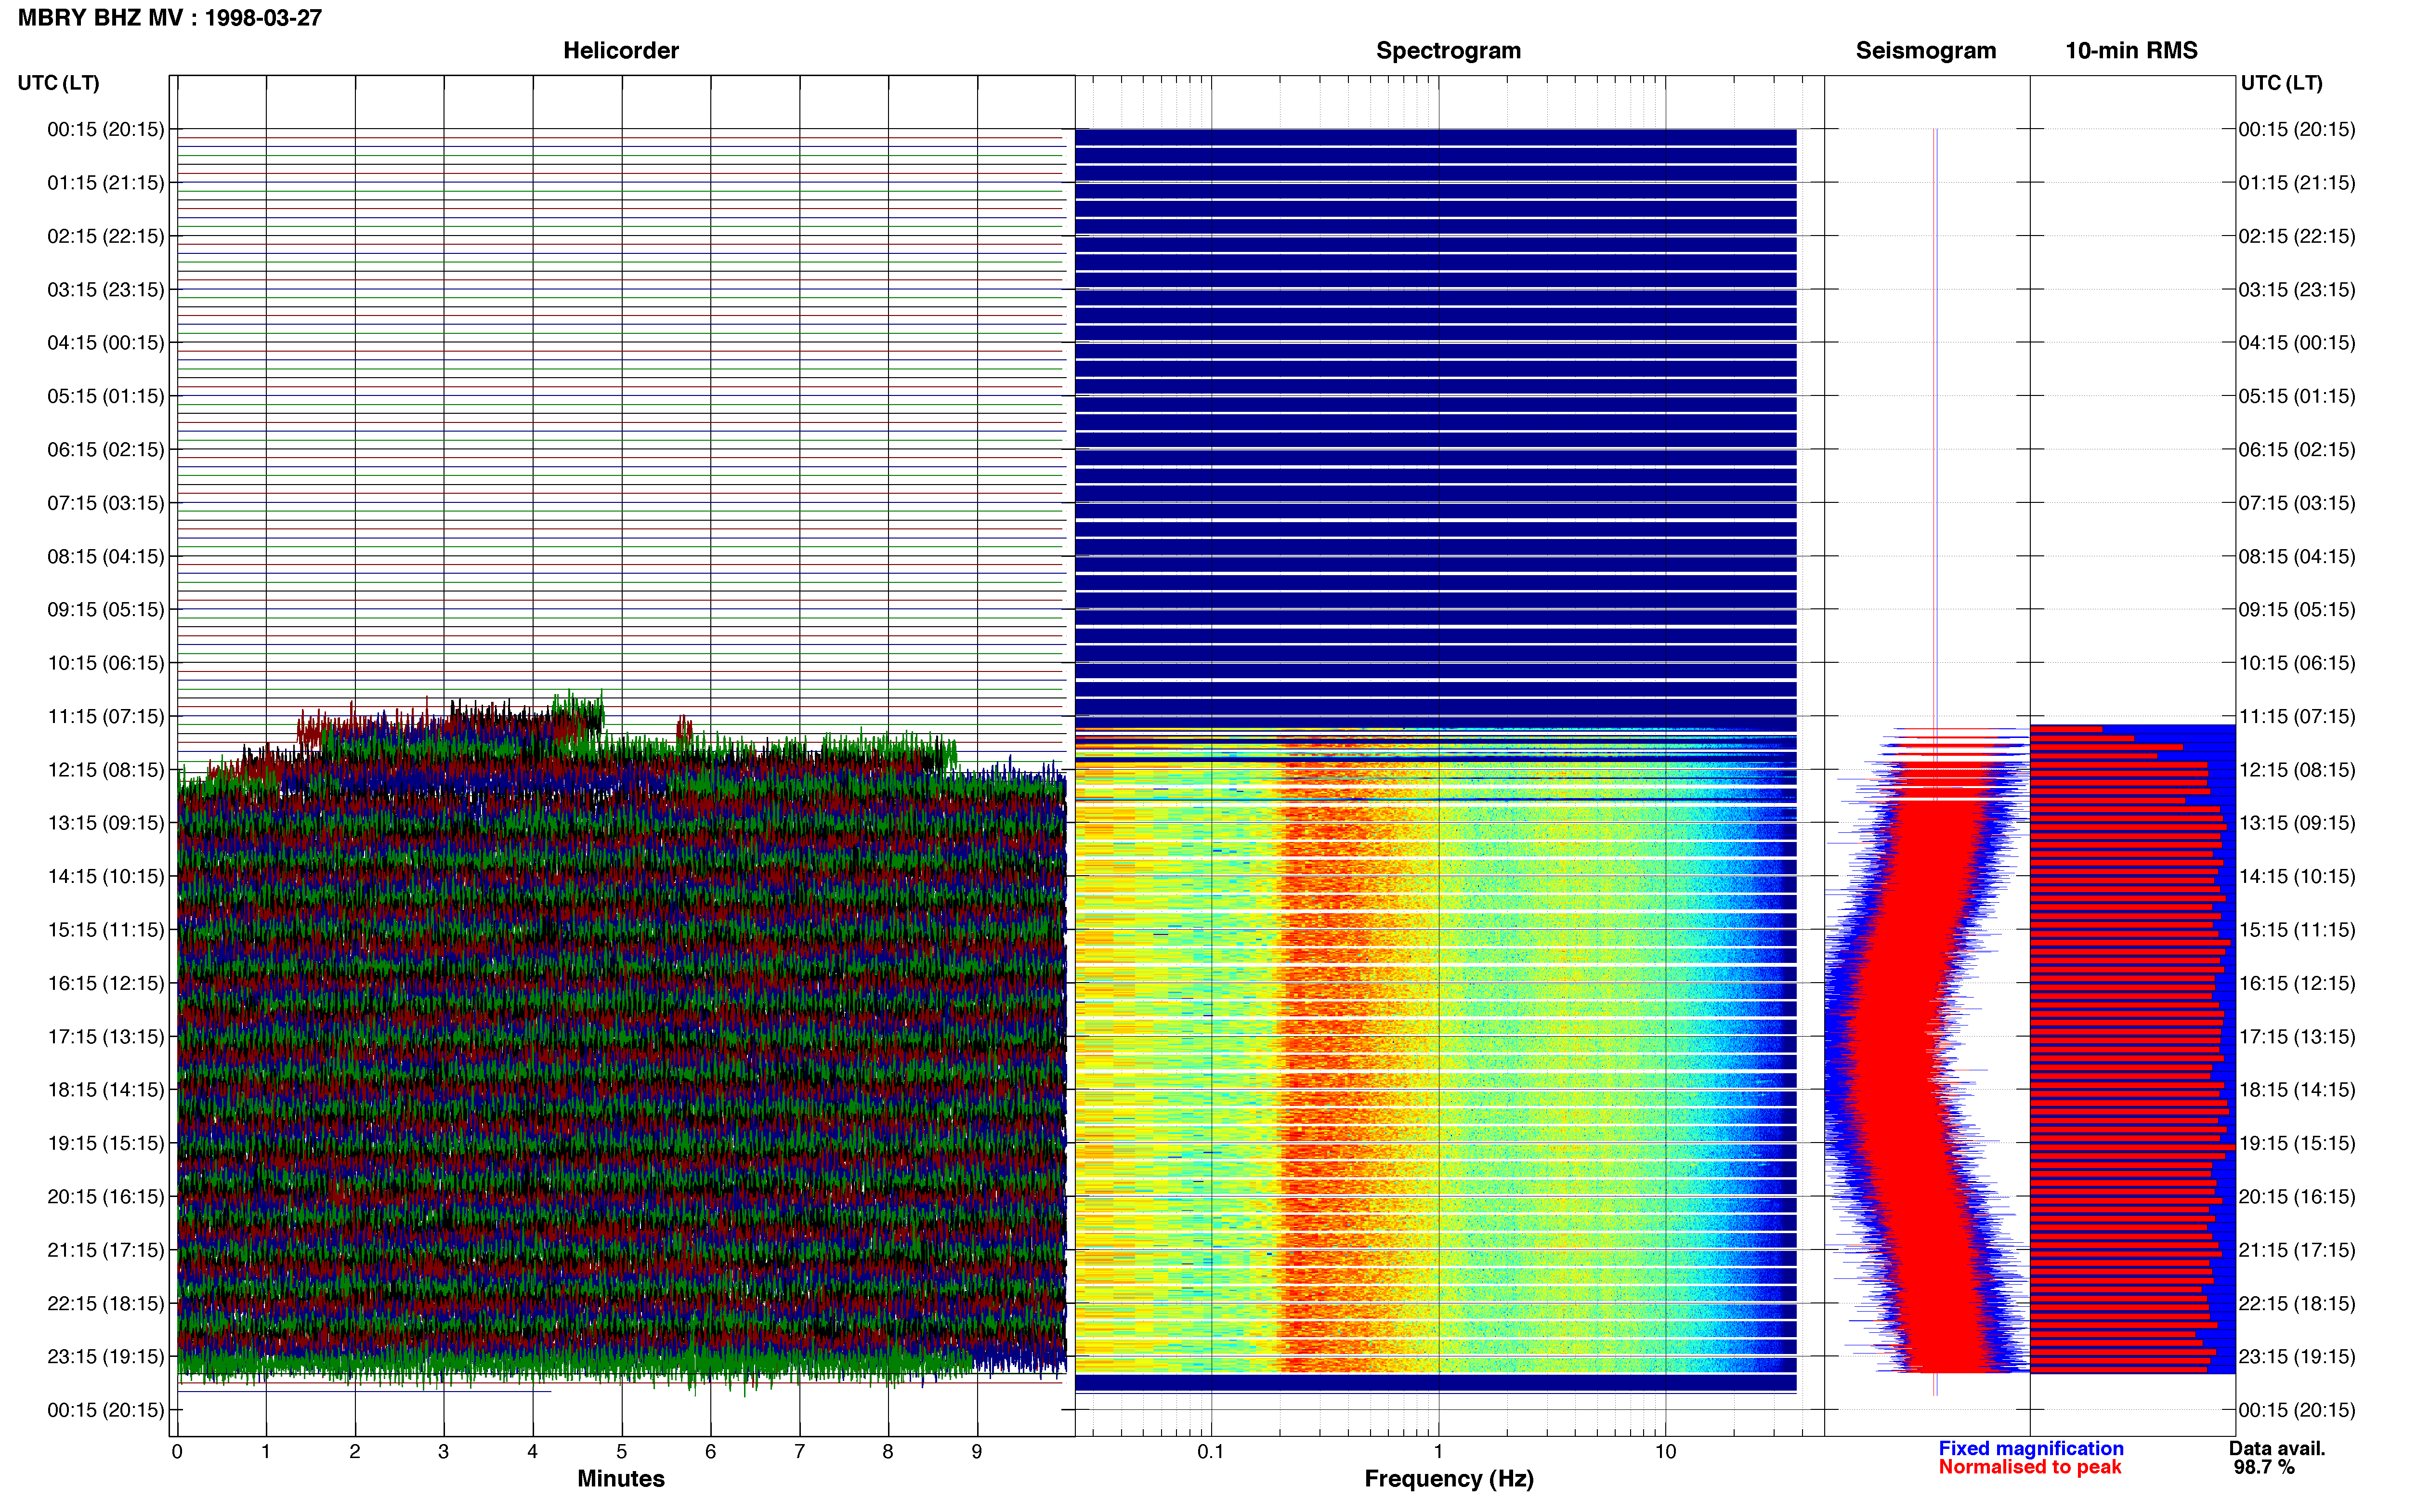Click the UTC (LT) label beside 10-min RMS
Screen dimensions: 2417x1512
coord(2281,83)
